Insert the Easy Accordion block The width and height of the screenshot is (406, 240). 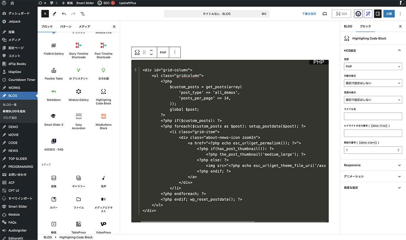pyautogui.click(x=78, y=121)
